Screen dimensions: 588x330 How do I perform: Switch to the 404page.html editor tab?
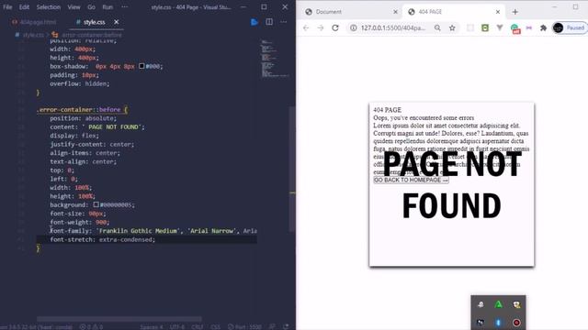tap(34, 22)
